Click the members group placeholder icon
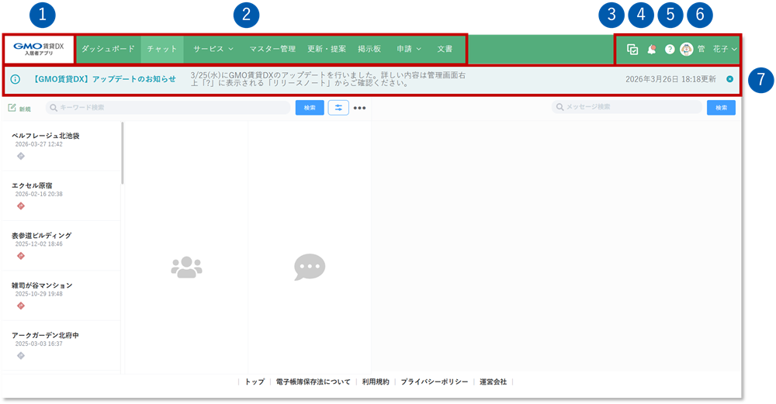Image resolution: width=776 pixels, height=404 pixels. pos(186,268)
